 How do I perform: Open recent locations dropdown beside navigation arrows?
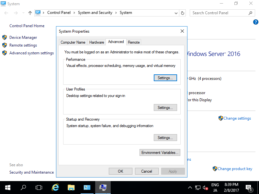(23, 13)
